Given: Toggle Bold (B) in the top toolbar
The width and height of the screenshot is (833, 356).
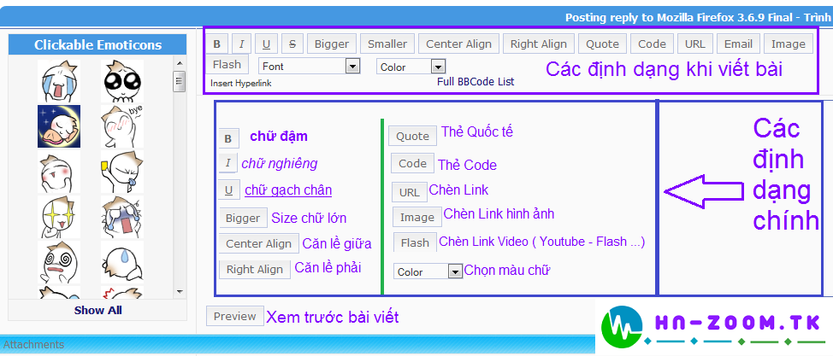Looking at the screenshot, I should 216,44.
